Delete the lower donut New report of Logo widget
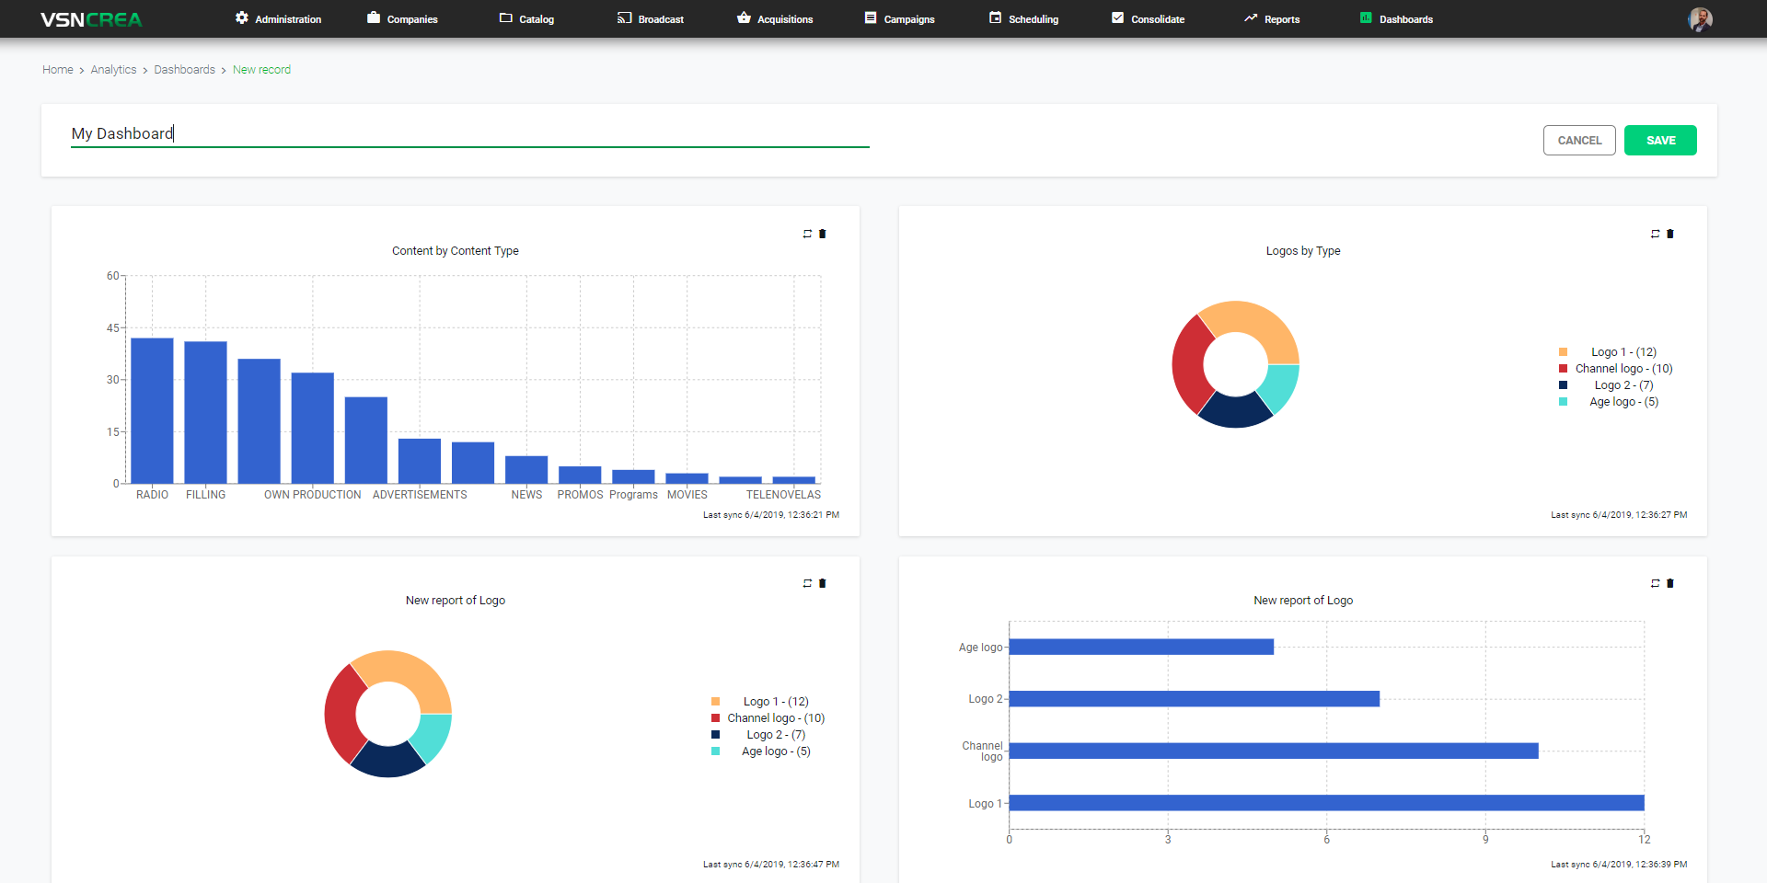This screenshot has height=883, width=1767. pos(823,583)
